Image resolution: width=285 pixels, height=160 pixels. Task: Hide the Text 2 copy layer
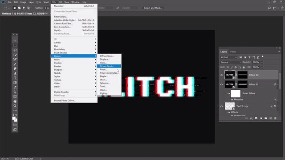(221, 106)
